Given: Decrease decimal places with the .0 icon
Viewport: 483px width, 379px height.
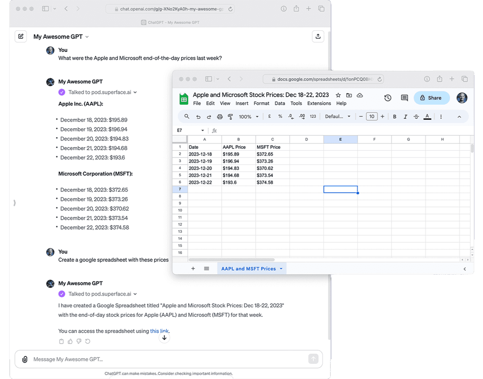Looking at the screenshot, I should tap(291, 116).
